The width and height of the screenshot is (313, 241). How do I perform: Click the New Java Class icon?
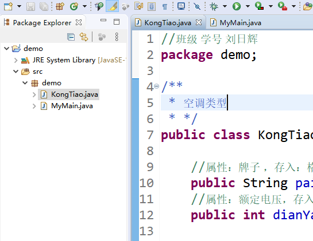point(74,6)
